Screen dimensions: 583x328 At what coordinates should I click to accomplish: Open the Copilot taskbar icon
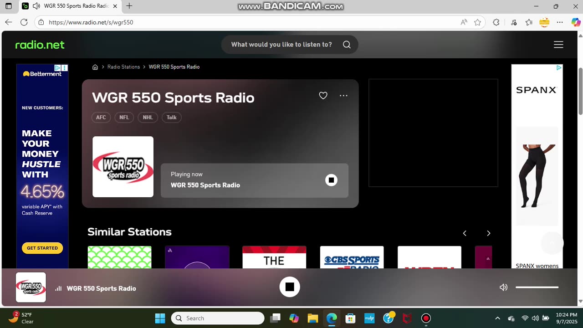[x=294, y=318]
